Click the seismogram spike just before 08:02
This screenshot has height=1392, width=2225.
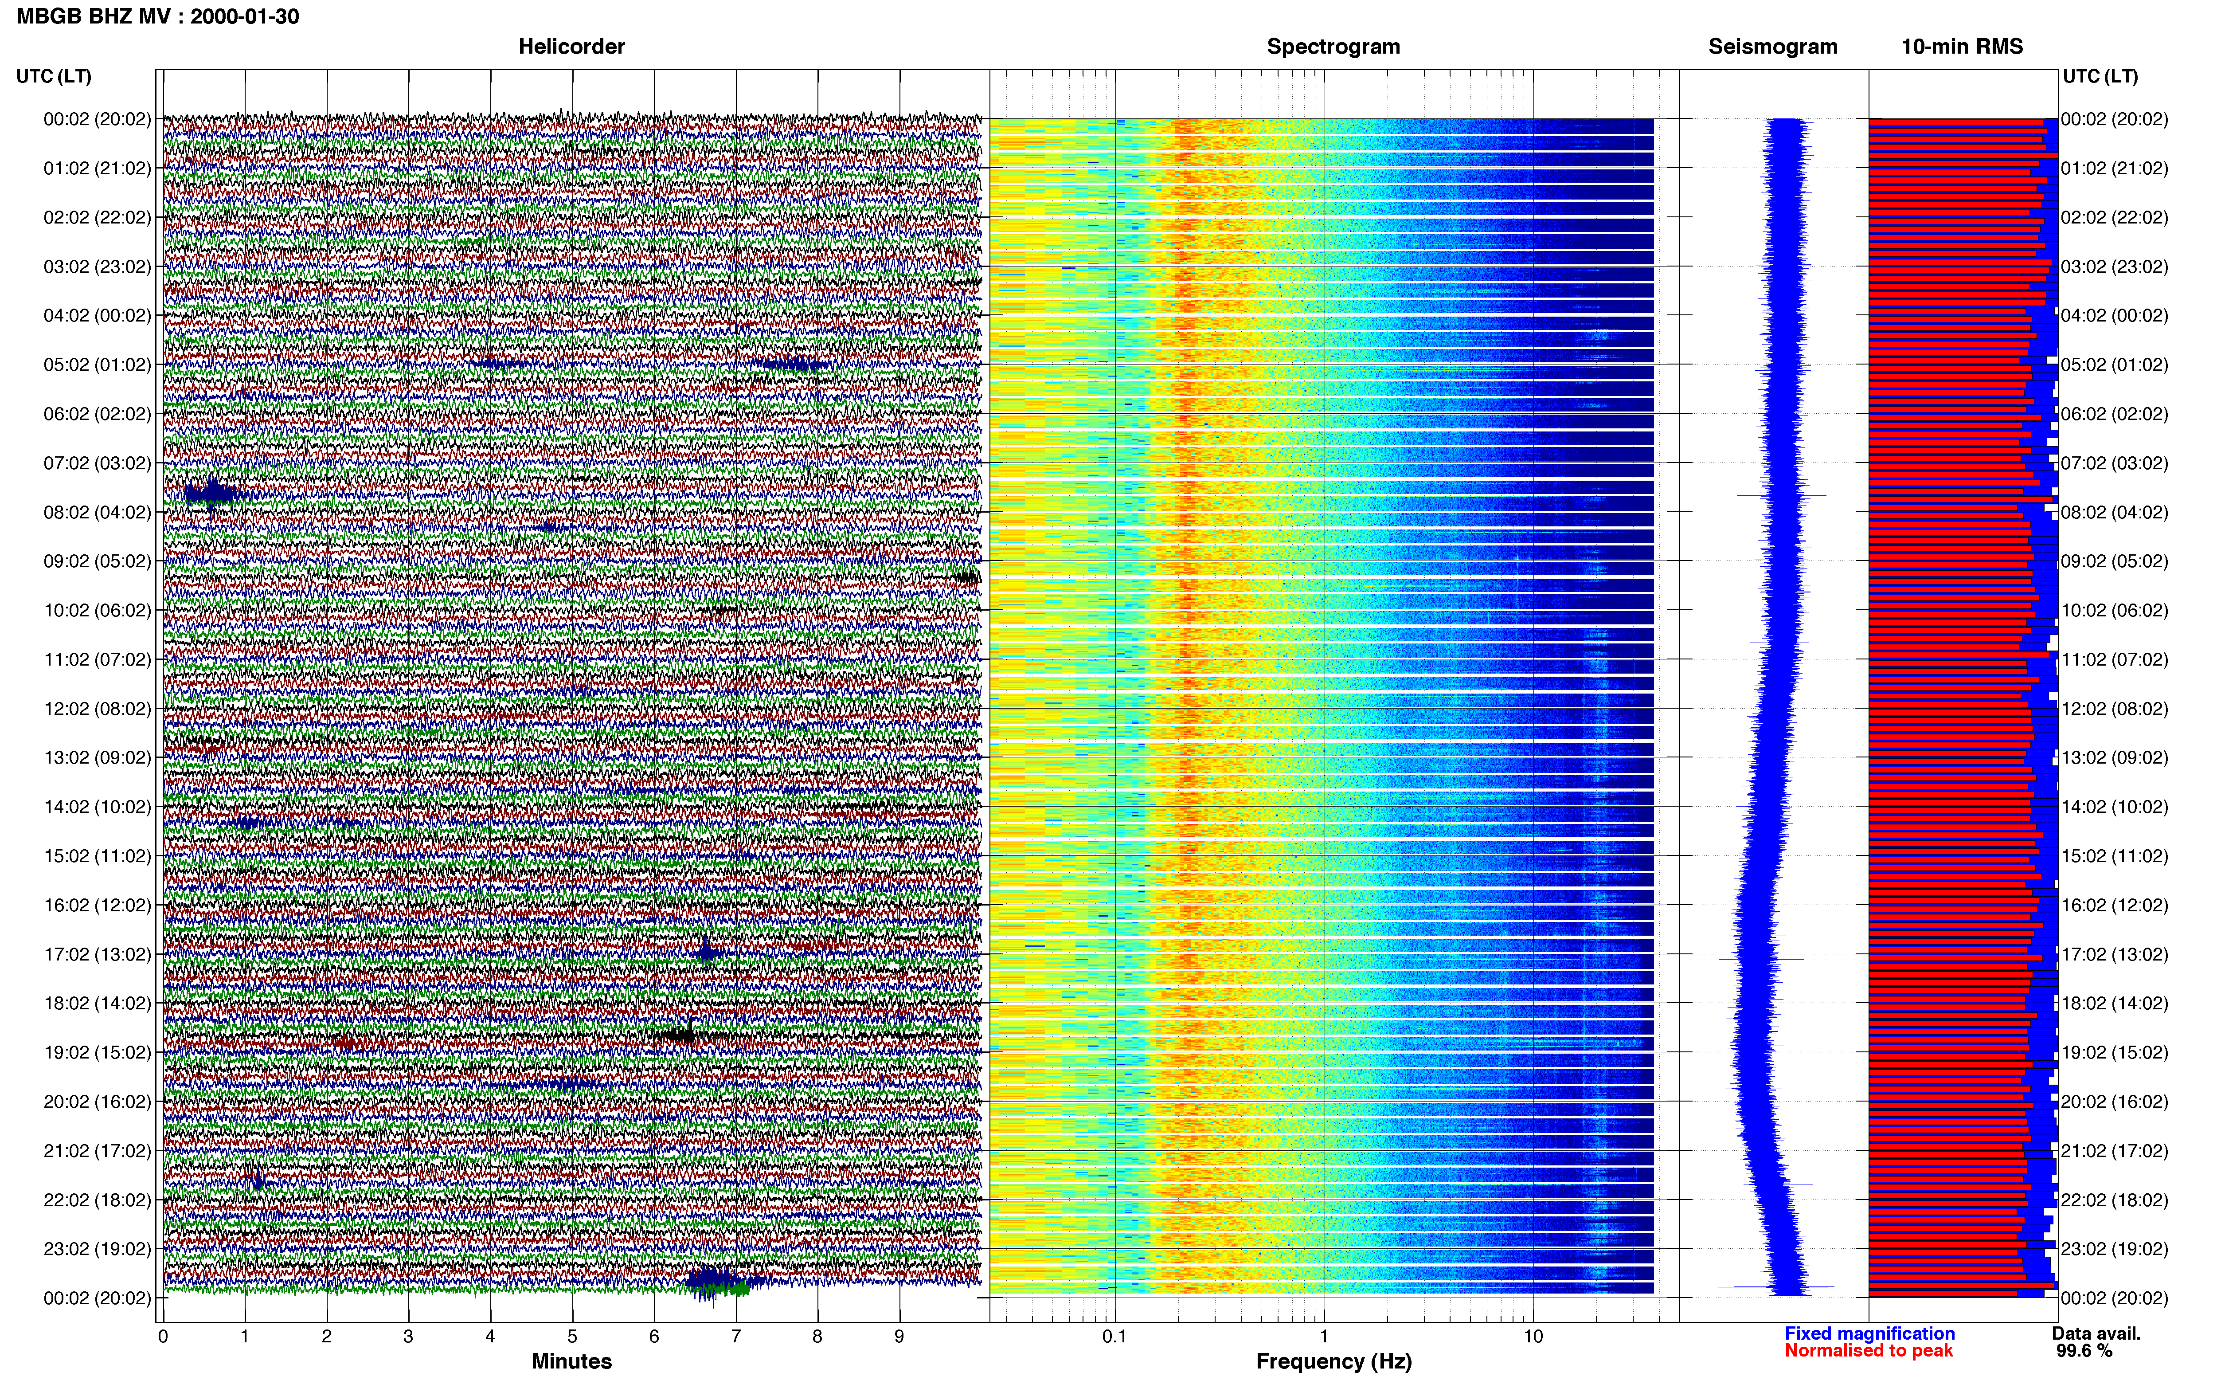click(x=1779, y=496)
